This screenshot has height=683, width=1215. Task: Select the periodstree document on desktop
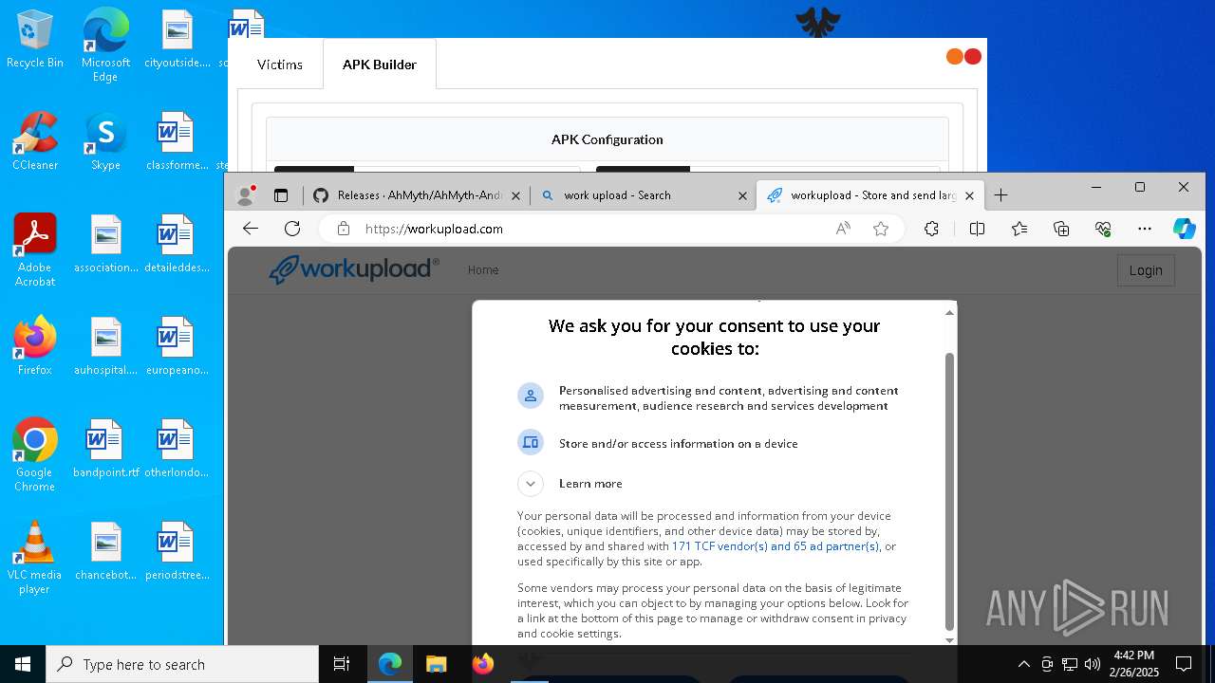tap(176, 551)
